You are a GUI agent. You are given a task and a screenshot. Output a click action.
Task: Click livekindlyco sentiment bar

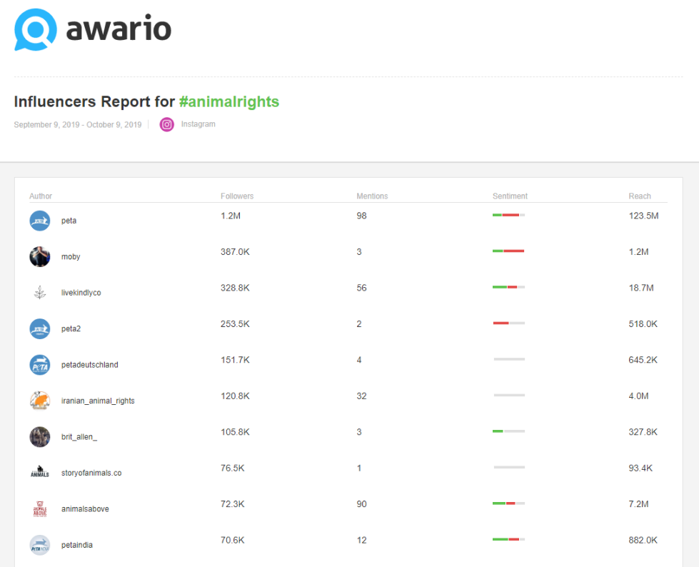(508, 287)
